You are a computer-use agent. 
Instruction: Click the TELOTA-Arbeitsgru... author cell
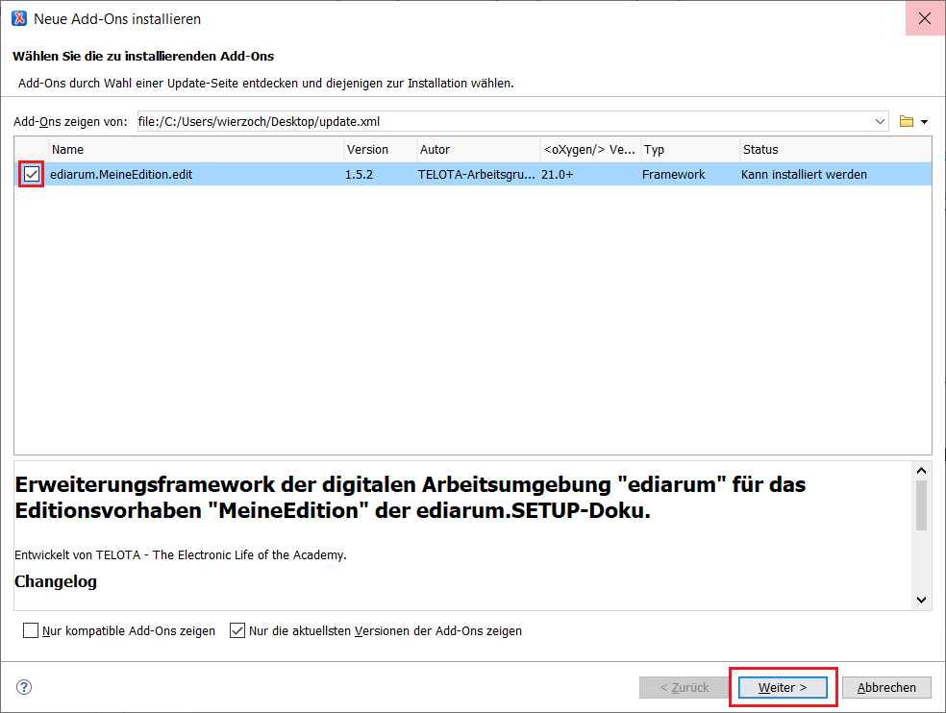477,174
